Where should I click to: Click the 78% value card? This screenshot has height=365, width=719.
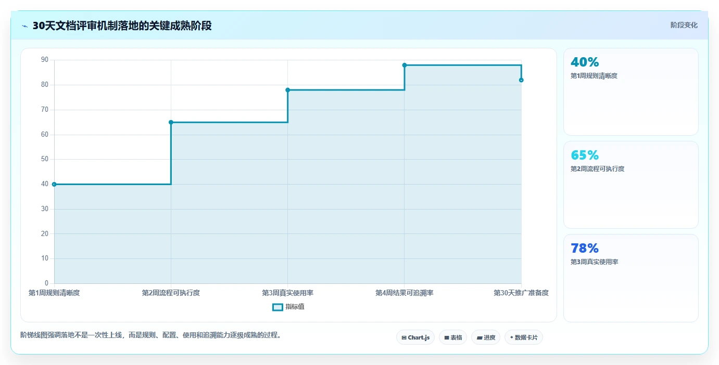point(631,278)
